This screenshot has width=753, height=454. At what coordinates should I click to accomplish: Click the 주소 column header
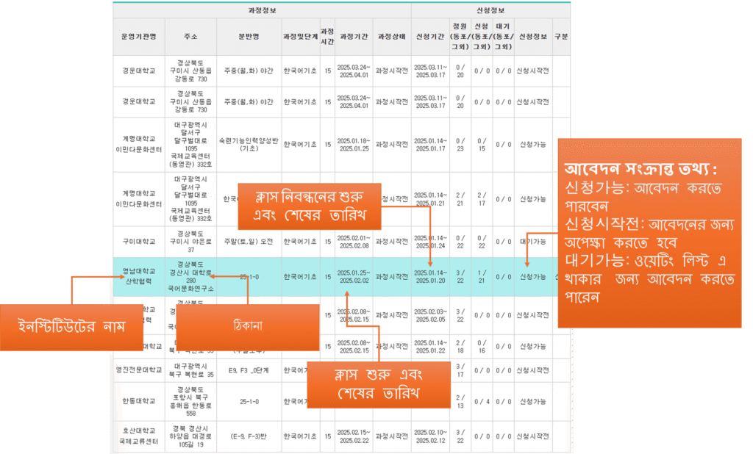(x=191, y=35)
